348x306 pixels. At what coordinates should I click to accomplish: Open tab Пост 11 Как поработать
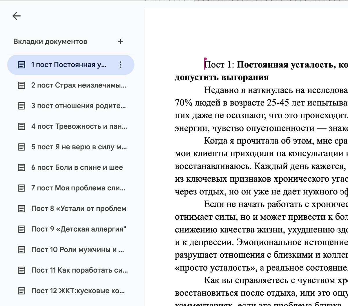pyautogui.click(x=79, y=270)
